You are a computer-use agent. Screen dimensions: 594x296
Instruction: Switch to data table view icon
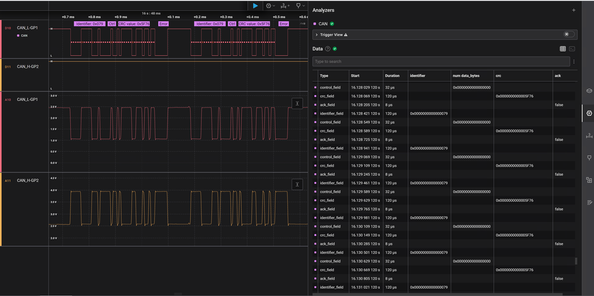click(562, 49)
